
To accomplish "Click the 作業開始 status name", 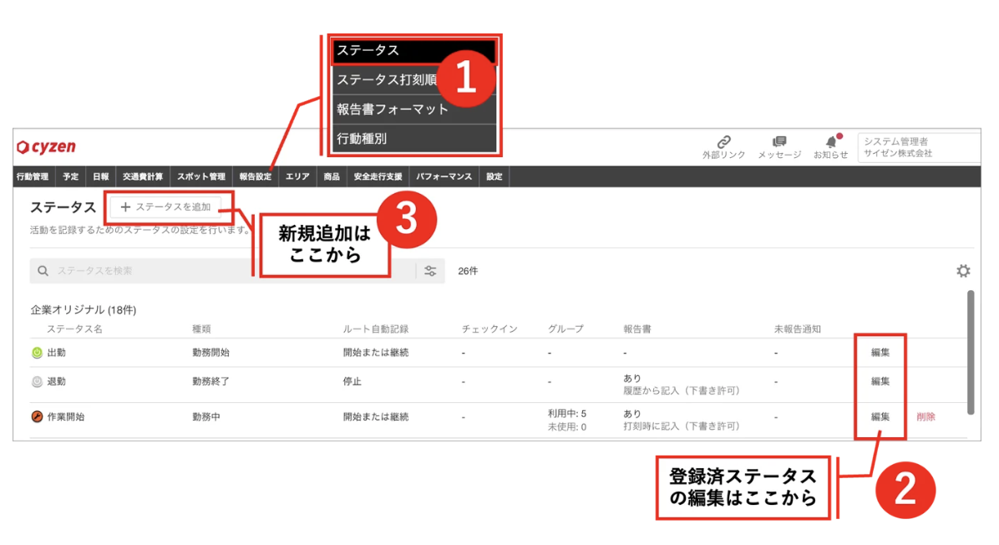I will coord(66,417).
